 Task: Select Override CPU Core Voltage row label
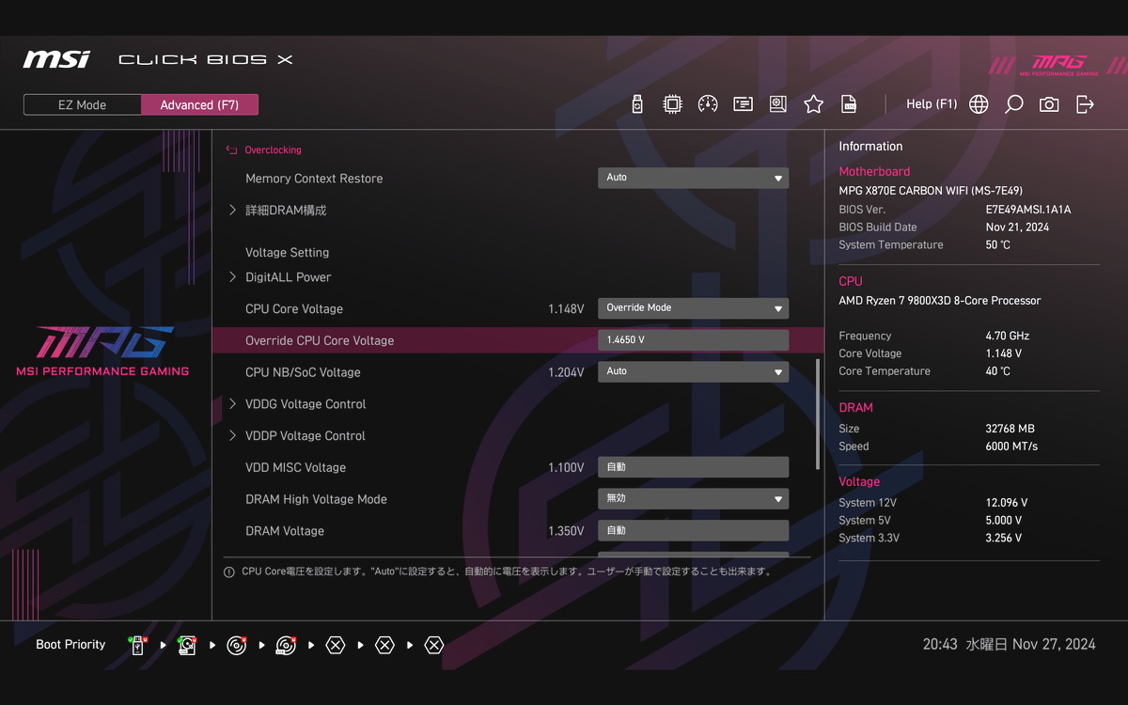320,340
